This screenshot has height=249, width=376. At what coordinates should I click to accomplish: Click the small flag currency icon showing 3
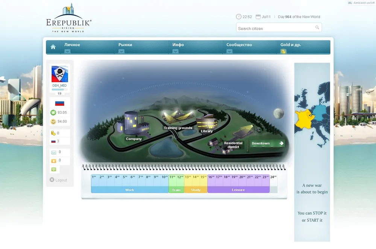pos(53,141)
